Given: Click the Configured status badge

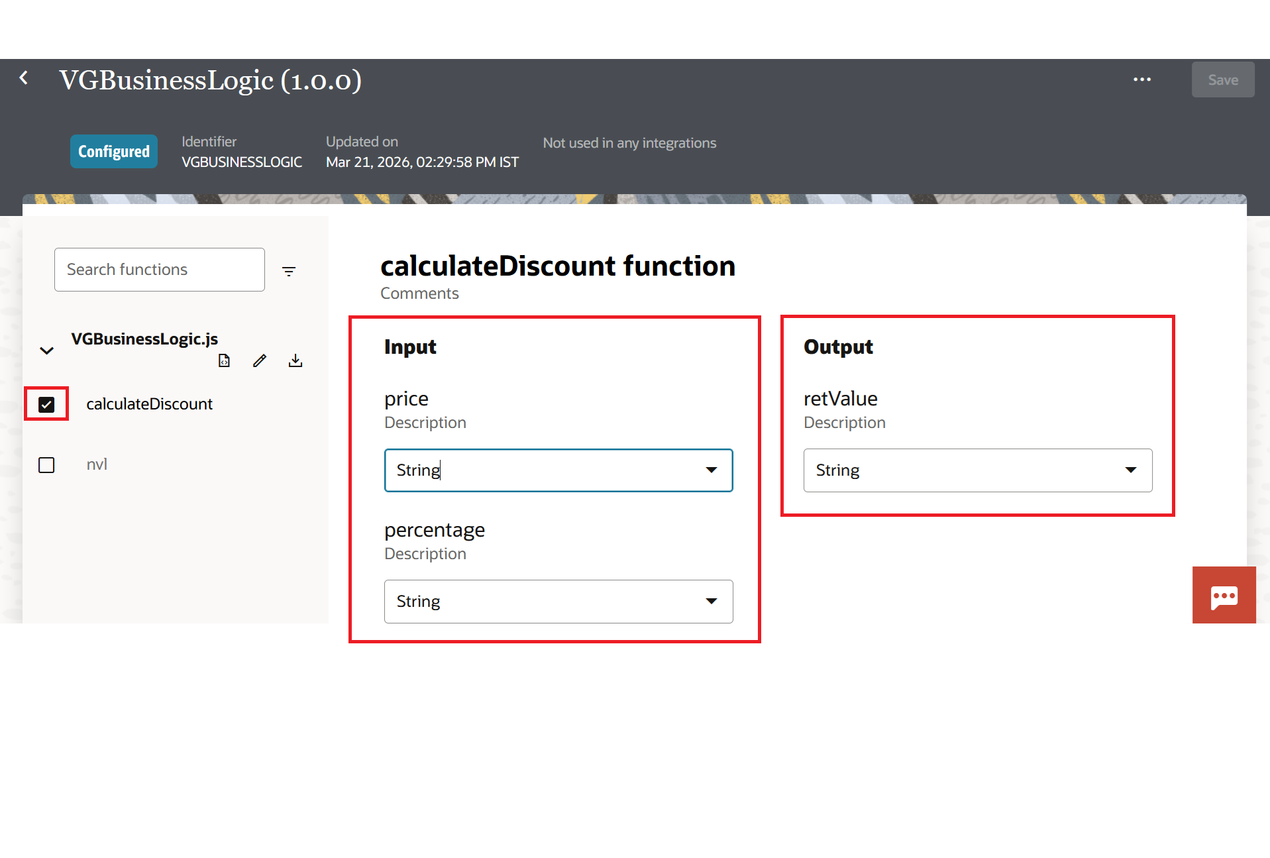Looking at the screenshot, I should point(114,152).
